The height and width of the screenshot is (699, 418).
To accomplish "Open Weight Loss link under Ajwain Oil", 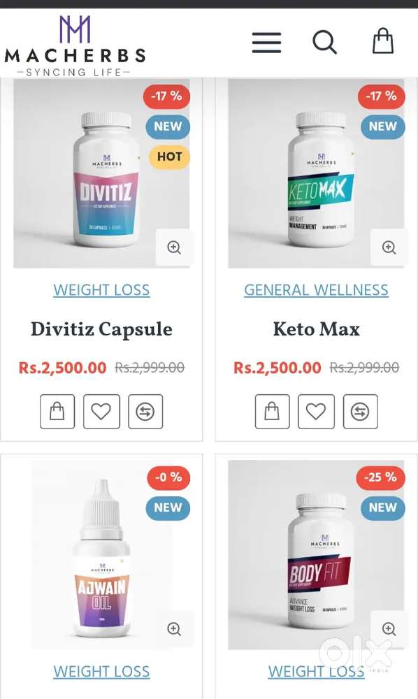I will click(x=101, y=672).
